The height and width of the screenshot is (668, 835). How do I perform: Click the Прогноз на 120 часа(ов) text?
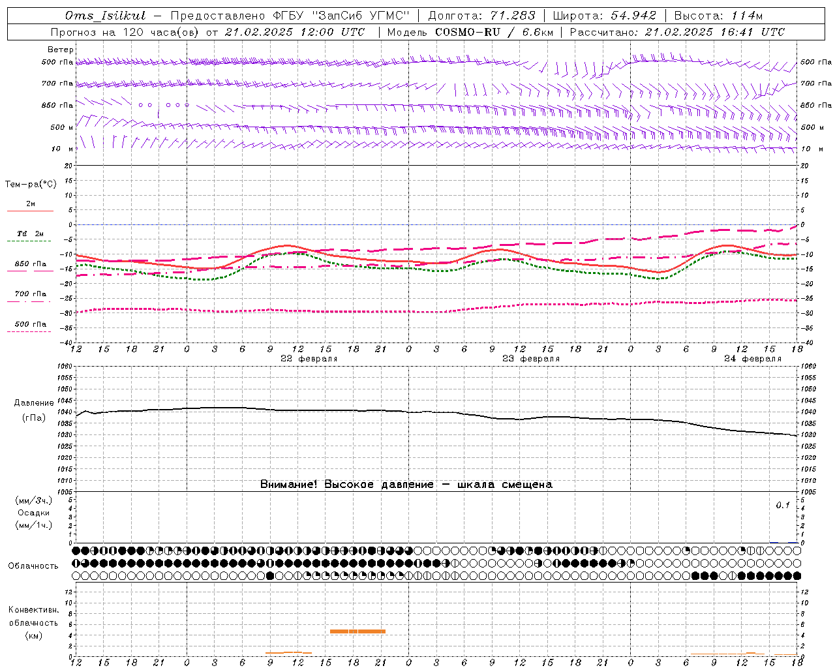(x=125, y=32)
